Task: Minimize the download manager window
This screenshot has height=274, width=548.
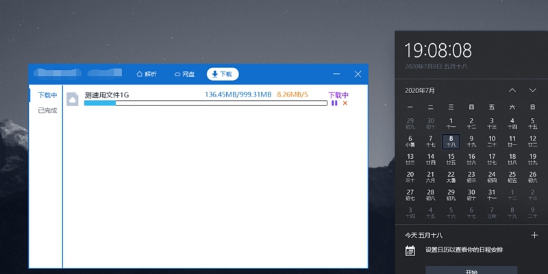Action: pyautogui.click(x=336, y=74)
